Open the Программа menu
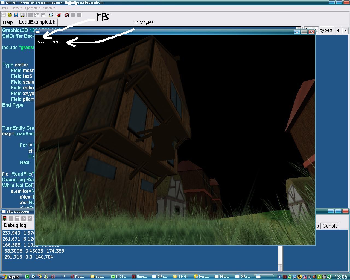The width and height of the screenshot is (350, 280). click(x=33, y=8)
